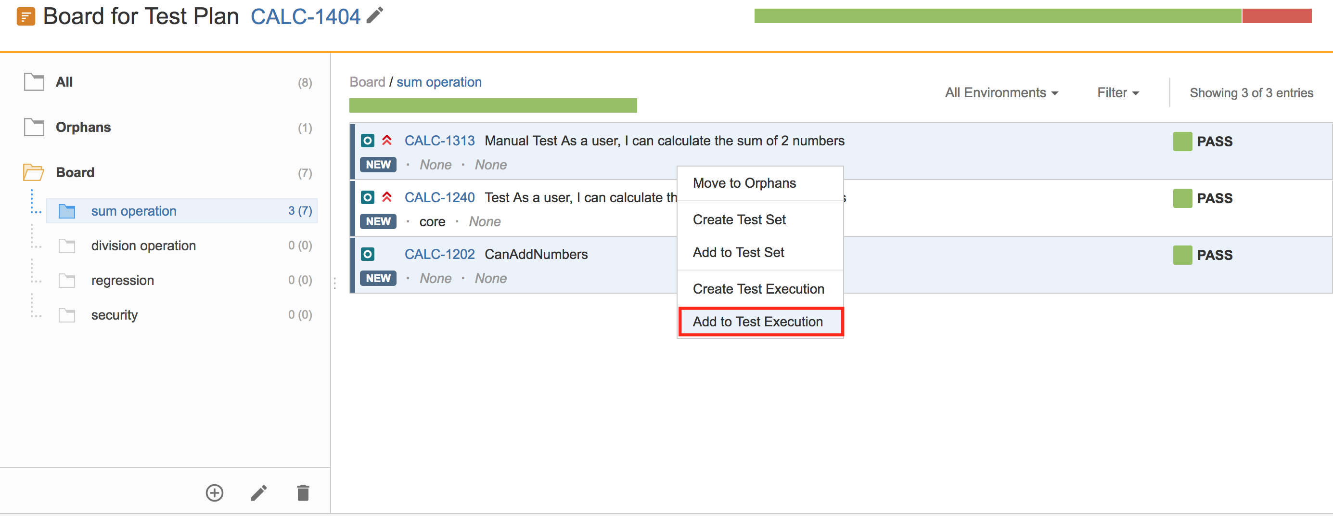Choose Create Test Execution menu entry
Screen dimensions: 1333x516
(760, 289)
